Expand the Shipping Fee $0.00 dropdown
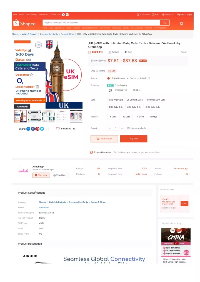Screen dimensions: 200x282 tap(137, 90)
